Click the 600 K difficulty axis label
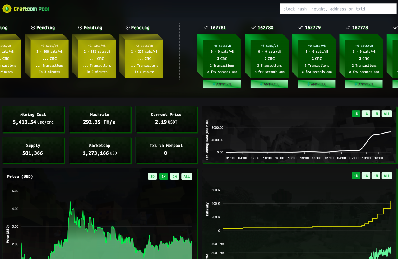 (x=216, y=190)
